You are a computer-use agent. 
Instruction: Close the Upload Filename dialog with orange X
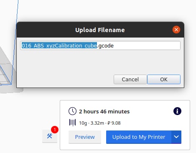[176, 30]
